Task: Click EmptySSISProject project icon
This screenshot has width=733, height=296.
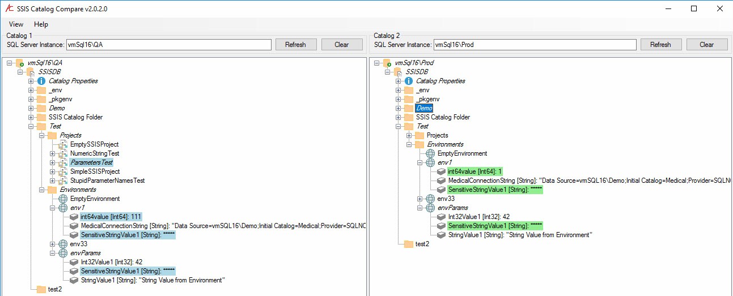Action: click(x=63, y=144)
